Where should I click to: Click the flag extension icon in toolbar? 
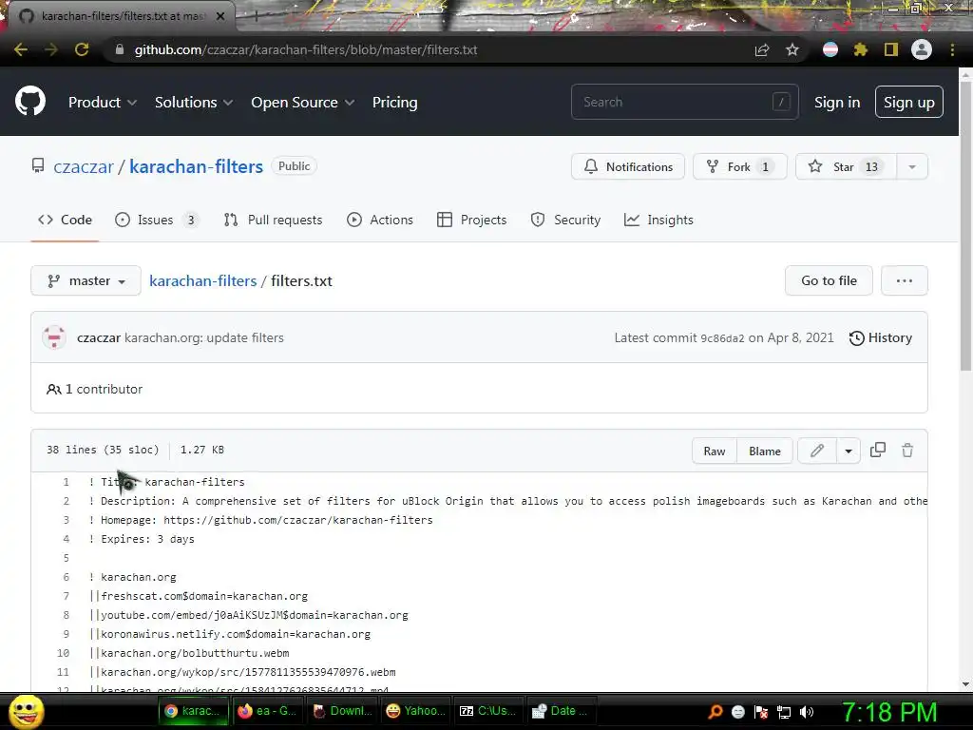[x=830, y=49]
